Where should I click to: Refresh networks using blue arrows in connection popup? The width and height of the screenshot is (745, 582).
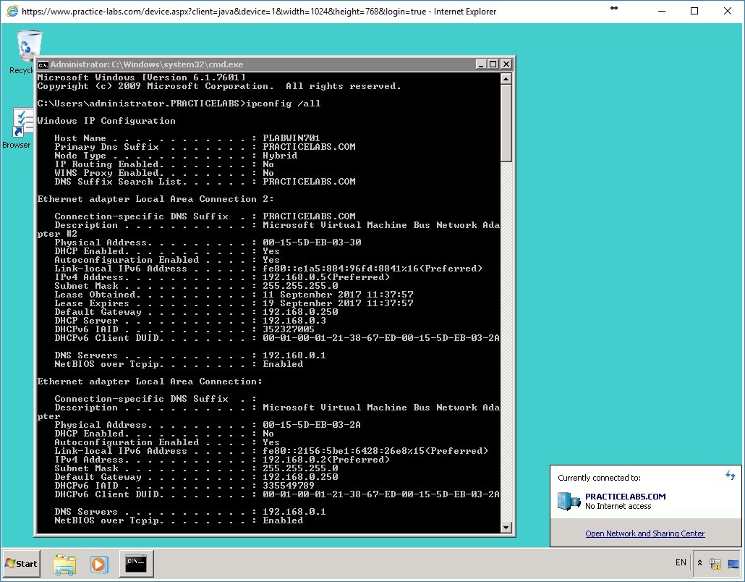tap(729, 476)
